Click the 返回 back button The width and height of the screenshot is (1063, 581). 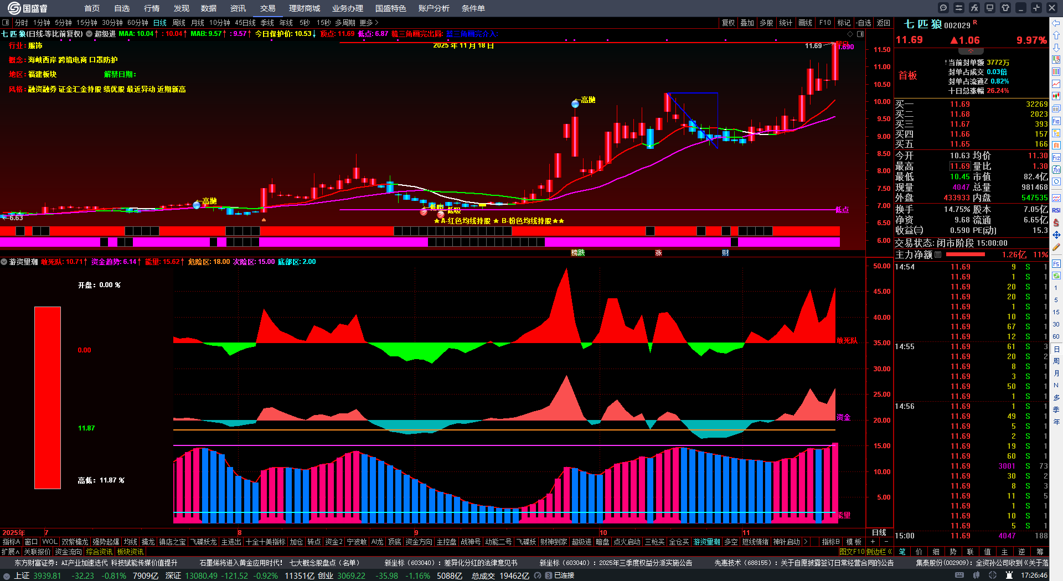(884, 23)
